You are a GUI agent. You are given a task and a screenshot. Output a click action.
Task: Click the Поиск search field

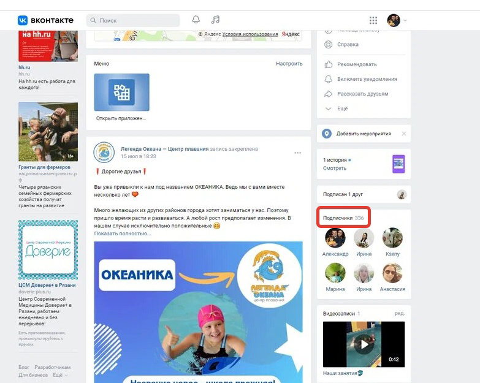[133, 20]
